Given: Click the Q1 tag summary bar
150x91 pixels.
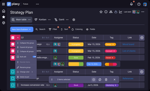Looking at the screenshot, I should tap(111, 64).
